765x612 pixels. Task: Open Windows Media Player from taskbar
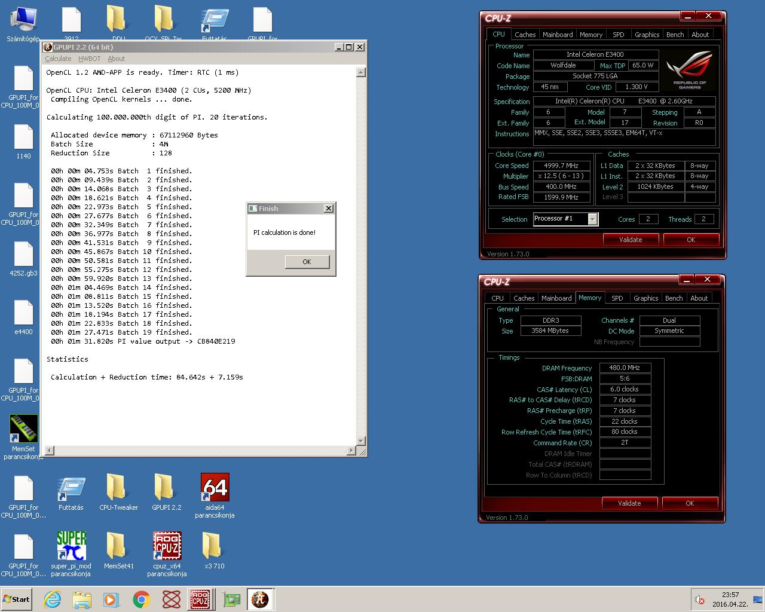click(x=111, y=599)
